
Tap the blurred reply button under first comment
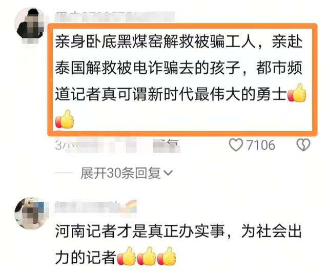[x=166, y=145]
